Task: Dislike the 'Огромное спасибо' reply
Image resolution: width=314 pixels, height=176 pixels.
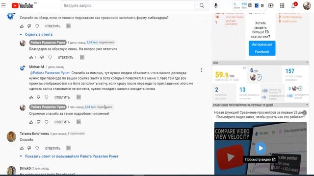Action: (x=39, y=122)
